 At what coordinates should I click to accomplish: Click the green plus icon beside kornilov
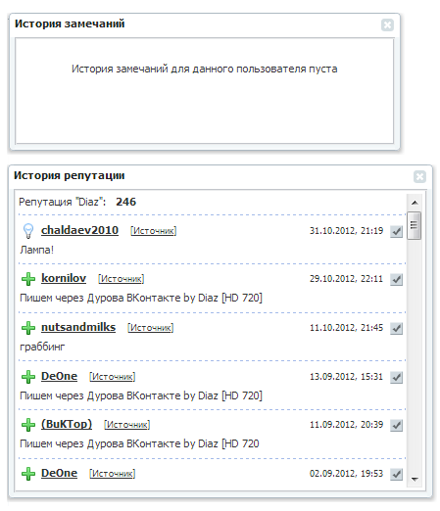[28, 279]
